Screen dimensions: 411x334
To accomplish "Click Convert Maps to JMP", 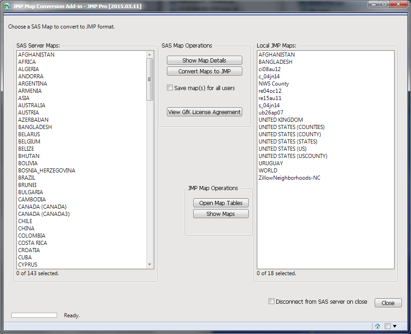I will [204, 71].
